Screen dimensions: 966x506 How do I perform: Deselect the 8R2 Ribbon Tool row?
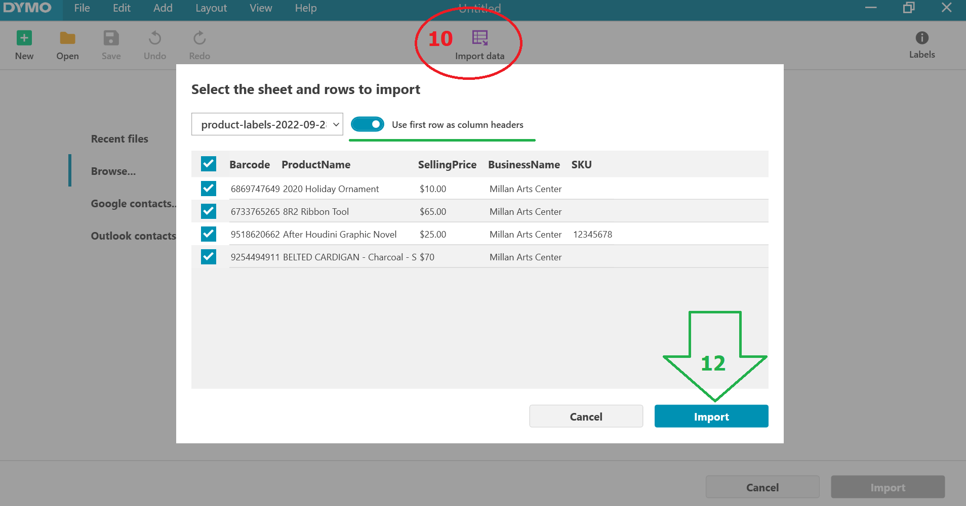[x=209, y=211]
